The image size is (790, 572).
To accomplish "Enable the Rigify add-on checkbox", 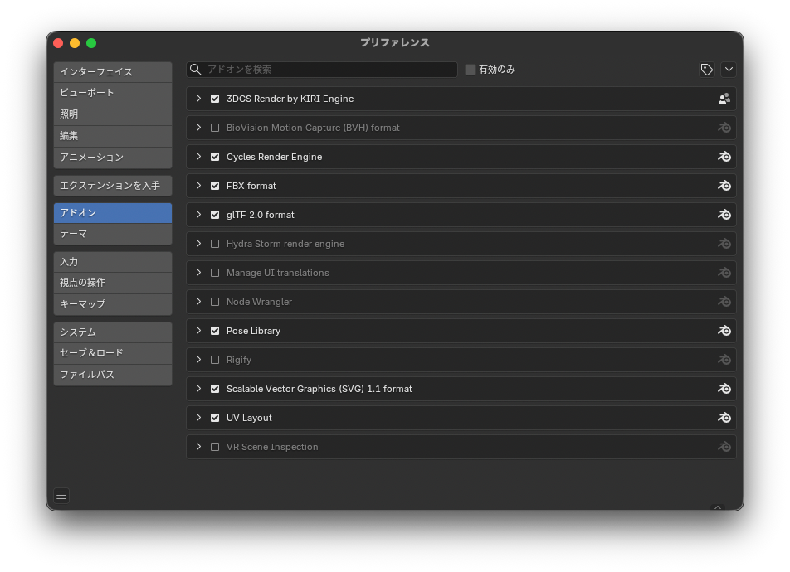I will tap(215, 360).
